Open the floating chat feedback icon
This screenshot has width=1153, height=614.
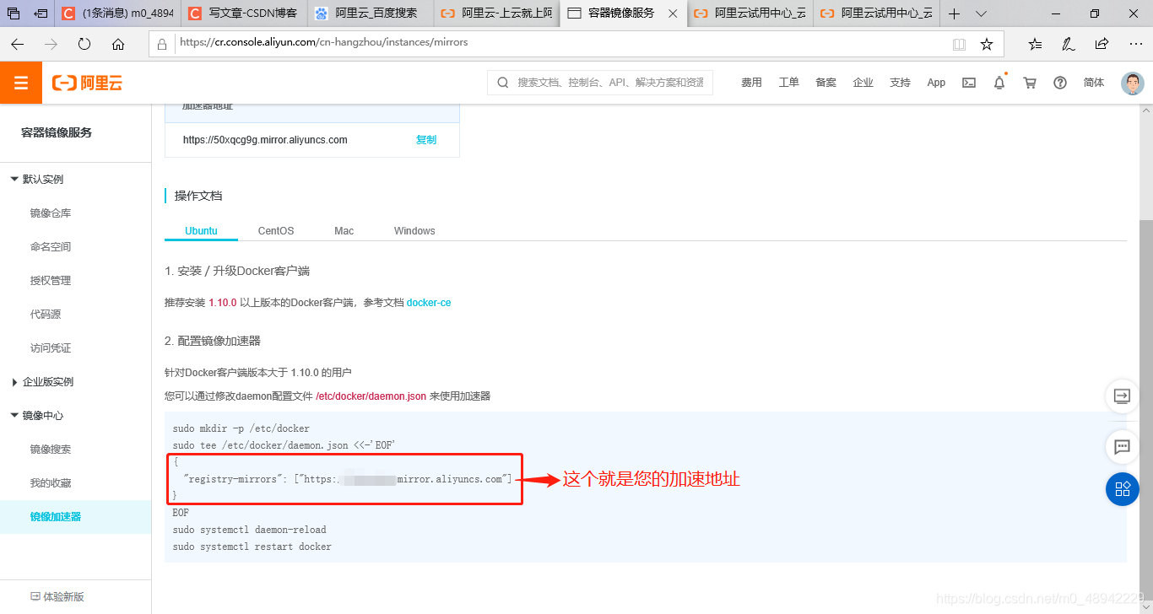1122,447
